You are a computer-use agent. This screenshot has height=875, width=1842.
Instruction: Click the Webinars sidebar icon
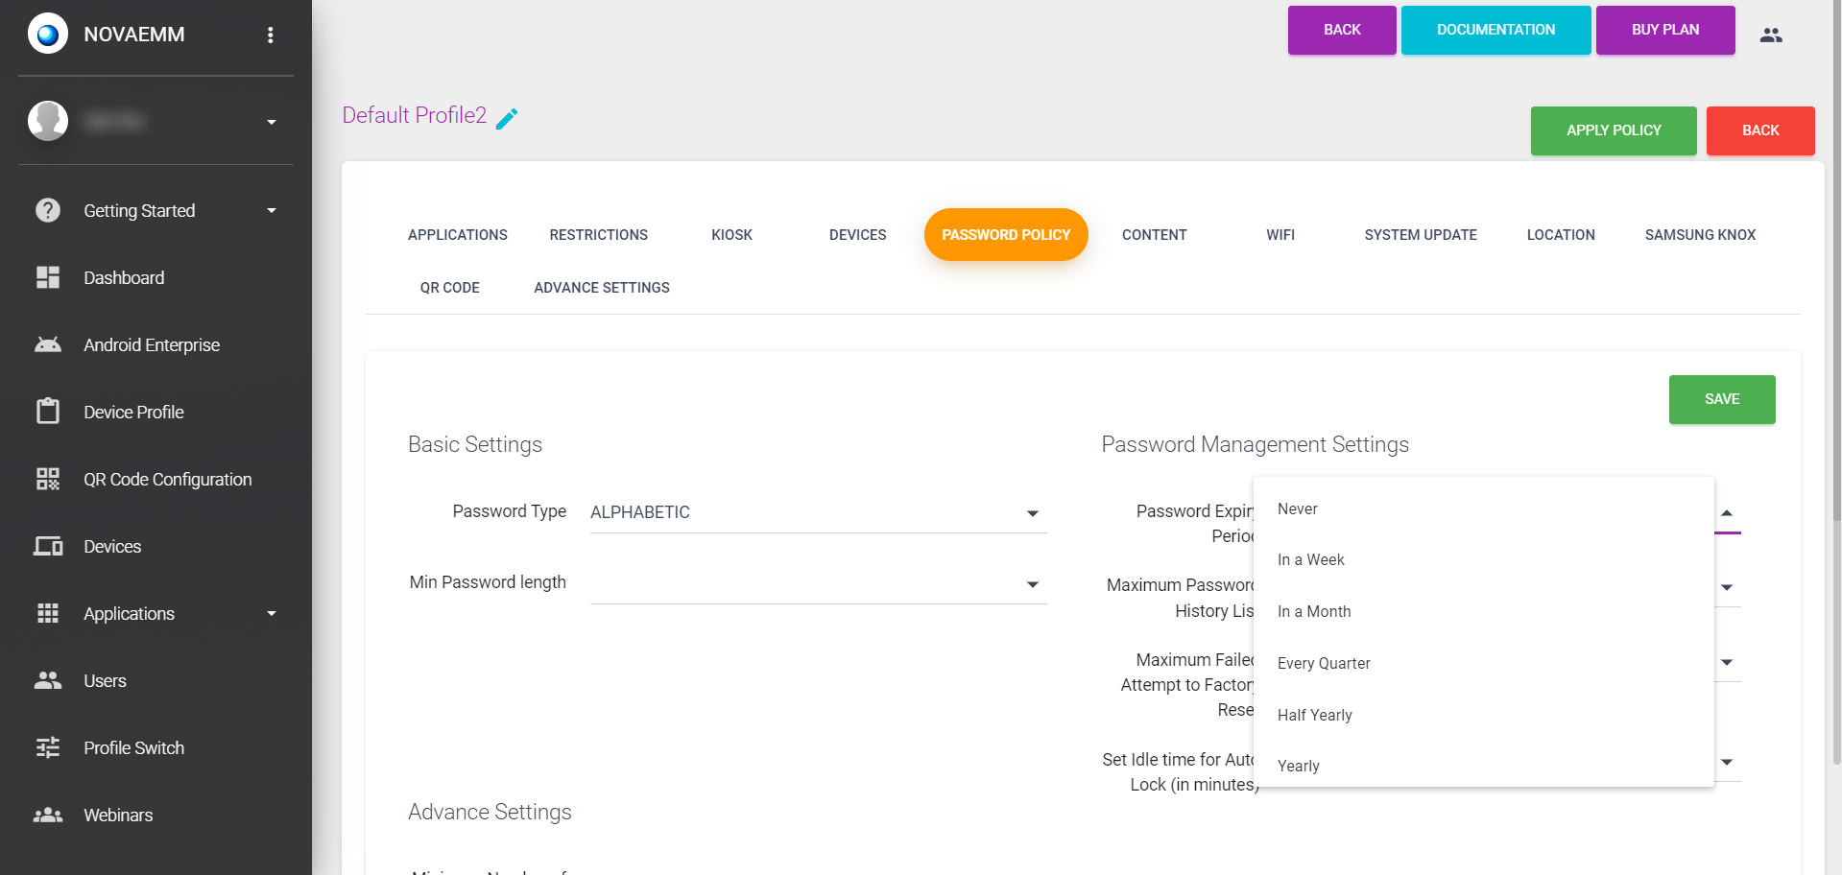point(48,815)
